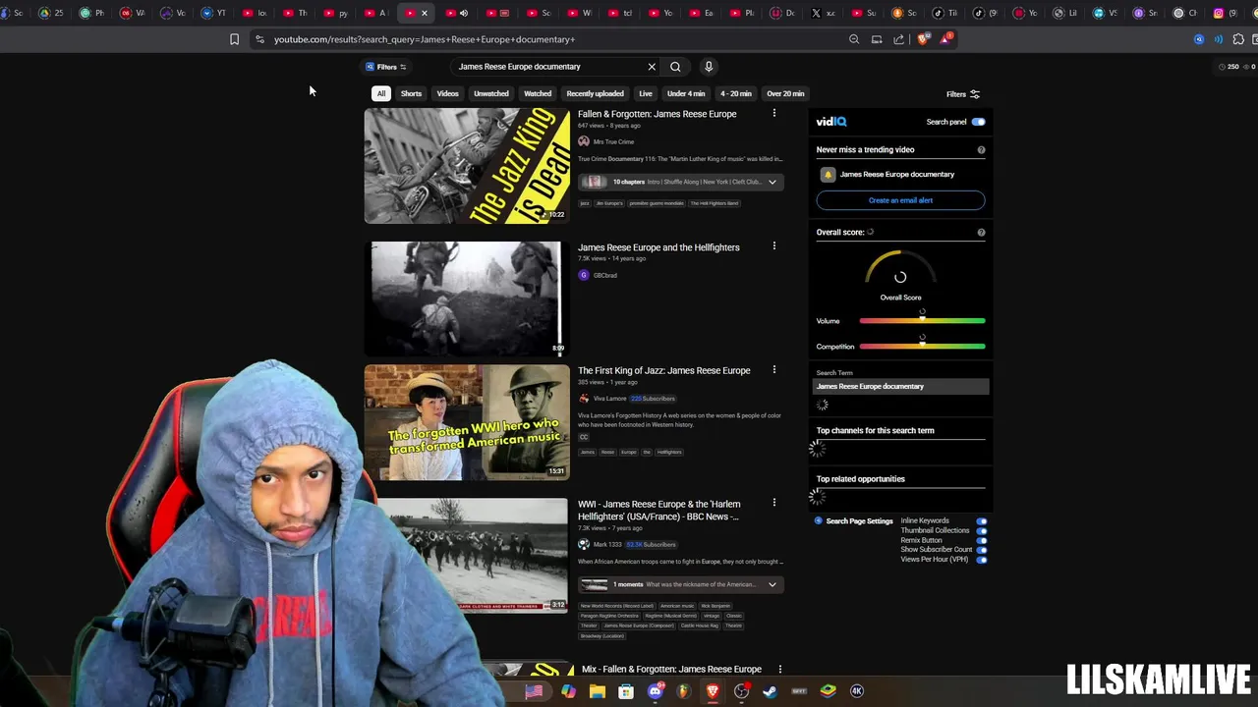
Task: Open the YouTube Filters menu at right
Action: (963, 94)
